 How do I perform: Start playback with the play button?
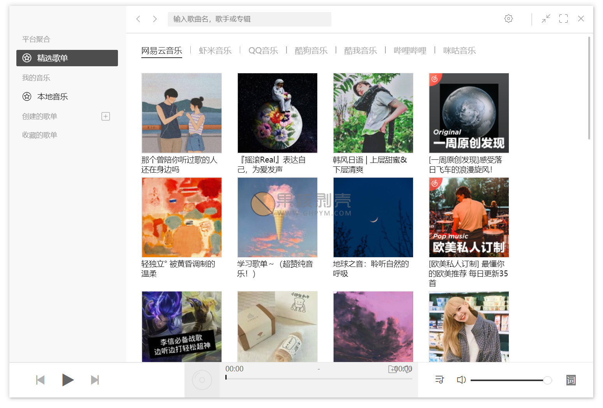point(68,380)
